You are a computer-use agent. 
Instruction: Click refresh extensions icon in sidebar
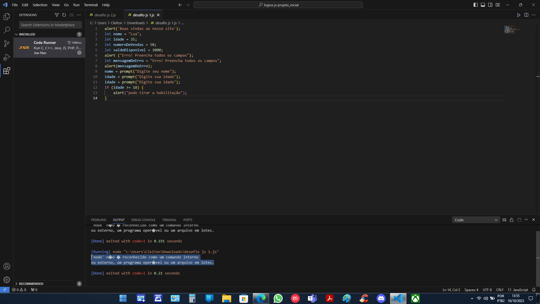pyautogui.click(x=64, y=15)
